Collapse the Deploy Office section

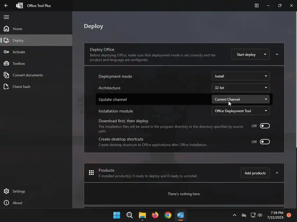click(277, 54)
